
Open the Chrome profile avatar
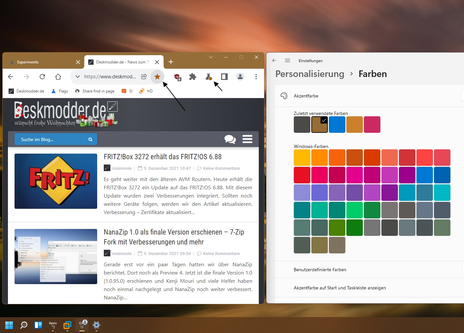[240, 77]
